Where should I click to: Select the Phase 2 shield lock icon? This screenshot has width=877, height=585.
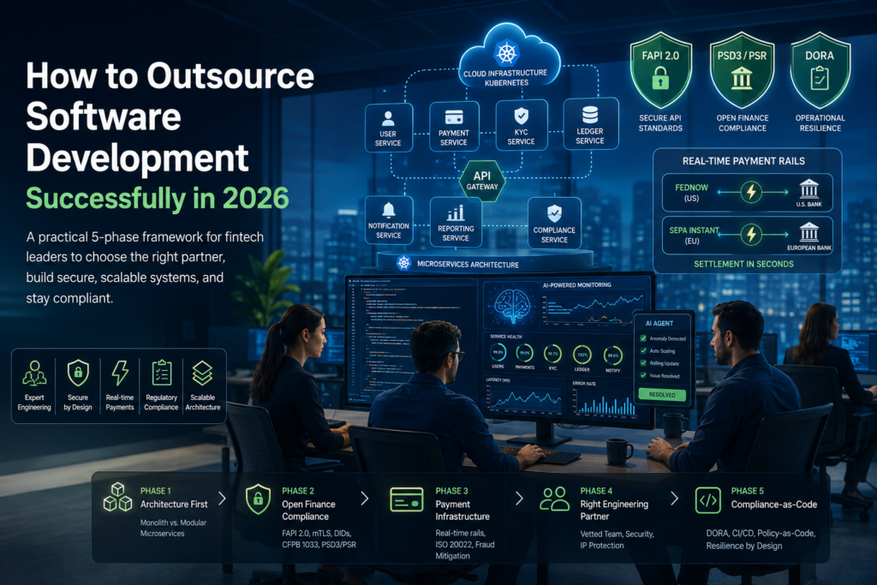tap(258, 498)
